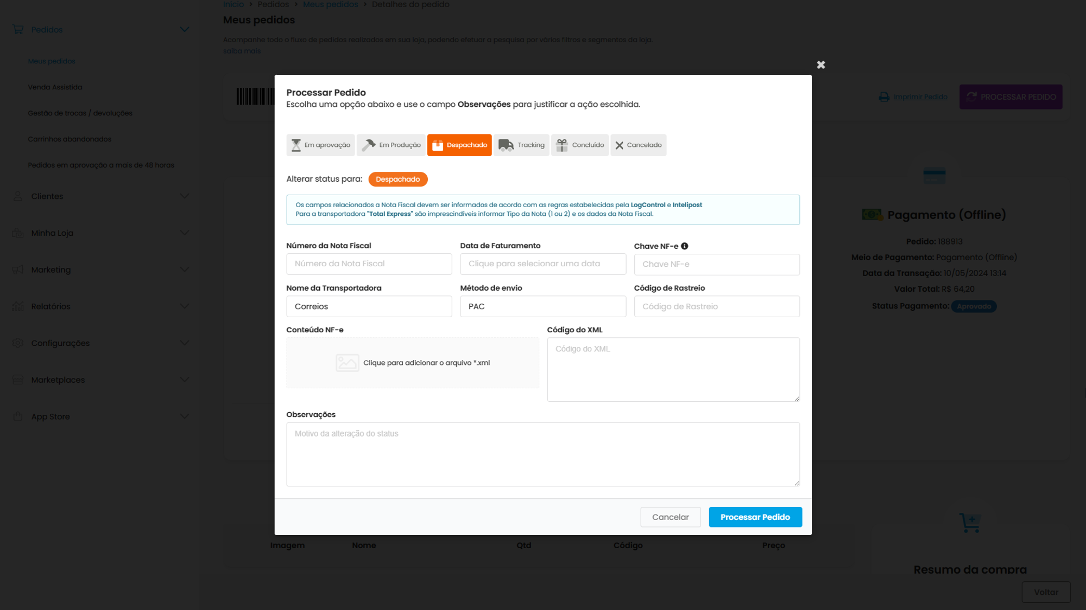Image resolution: width=1086 pixels, height=610 pixels.
Task: Click the Início breadcrumb link
Action: click(233, 4)
